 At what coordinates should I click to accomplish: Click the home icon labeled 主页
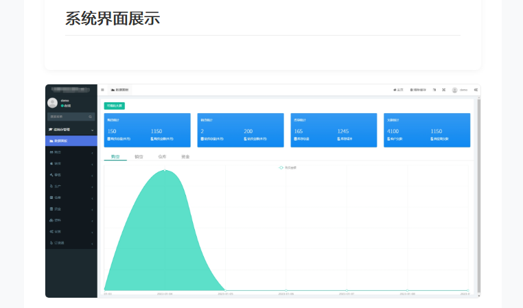point(395,90)
